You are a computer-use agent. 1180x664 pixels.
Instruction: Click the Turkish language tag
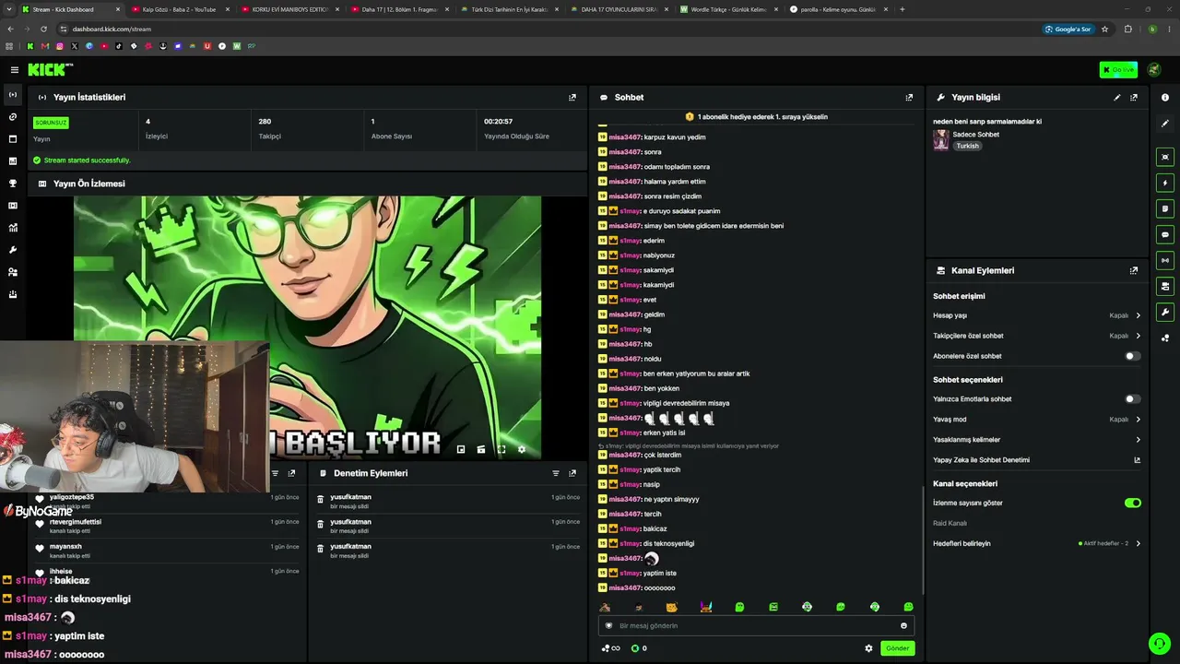coord(967,146)
